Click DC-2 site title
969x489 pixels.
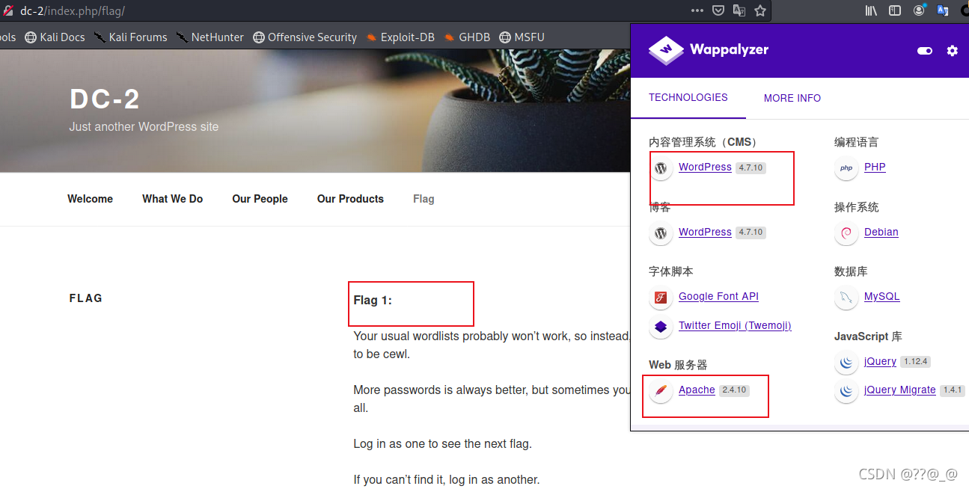pyautogui.click(x=105, y=99)
